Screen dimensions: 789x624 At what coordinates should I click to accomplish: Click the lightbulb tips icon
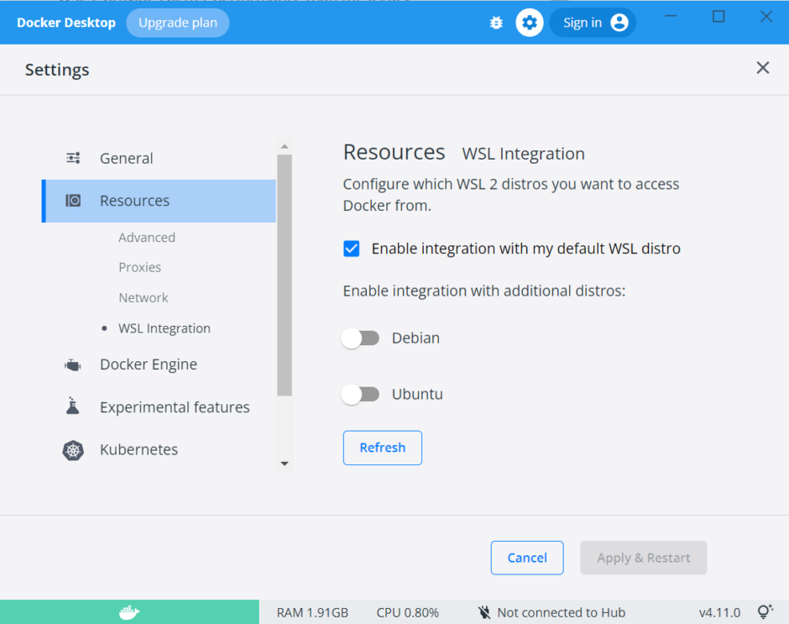[765, 612]
